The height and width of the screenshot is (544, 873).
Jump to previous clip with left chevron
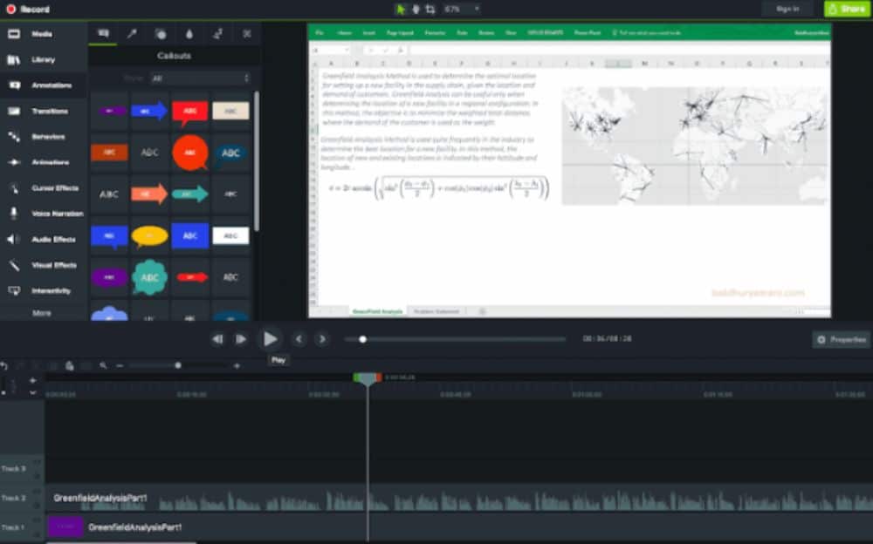(299, 339)
